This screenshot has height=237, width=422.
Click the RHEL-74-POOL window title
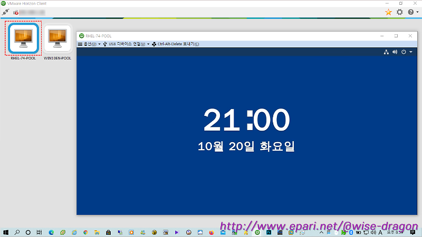pyautogui.click(x=98, y=36)
